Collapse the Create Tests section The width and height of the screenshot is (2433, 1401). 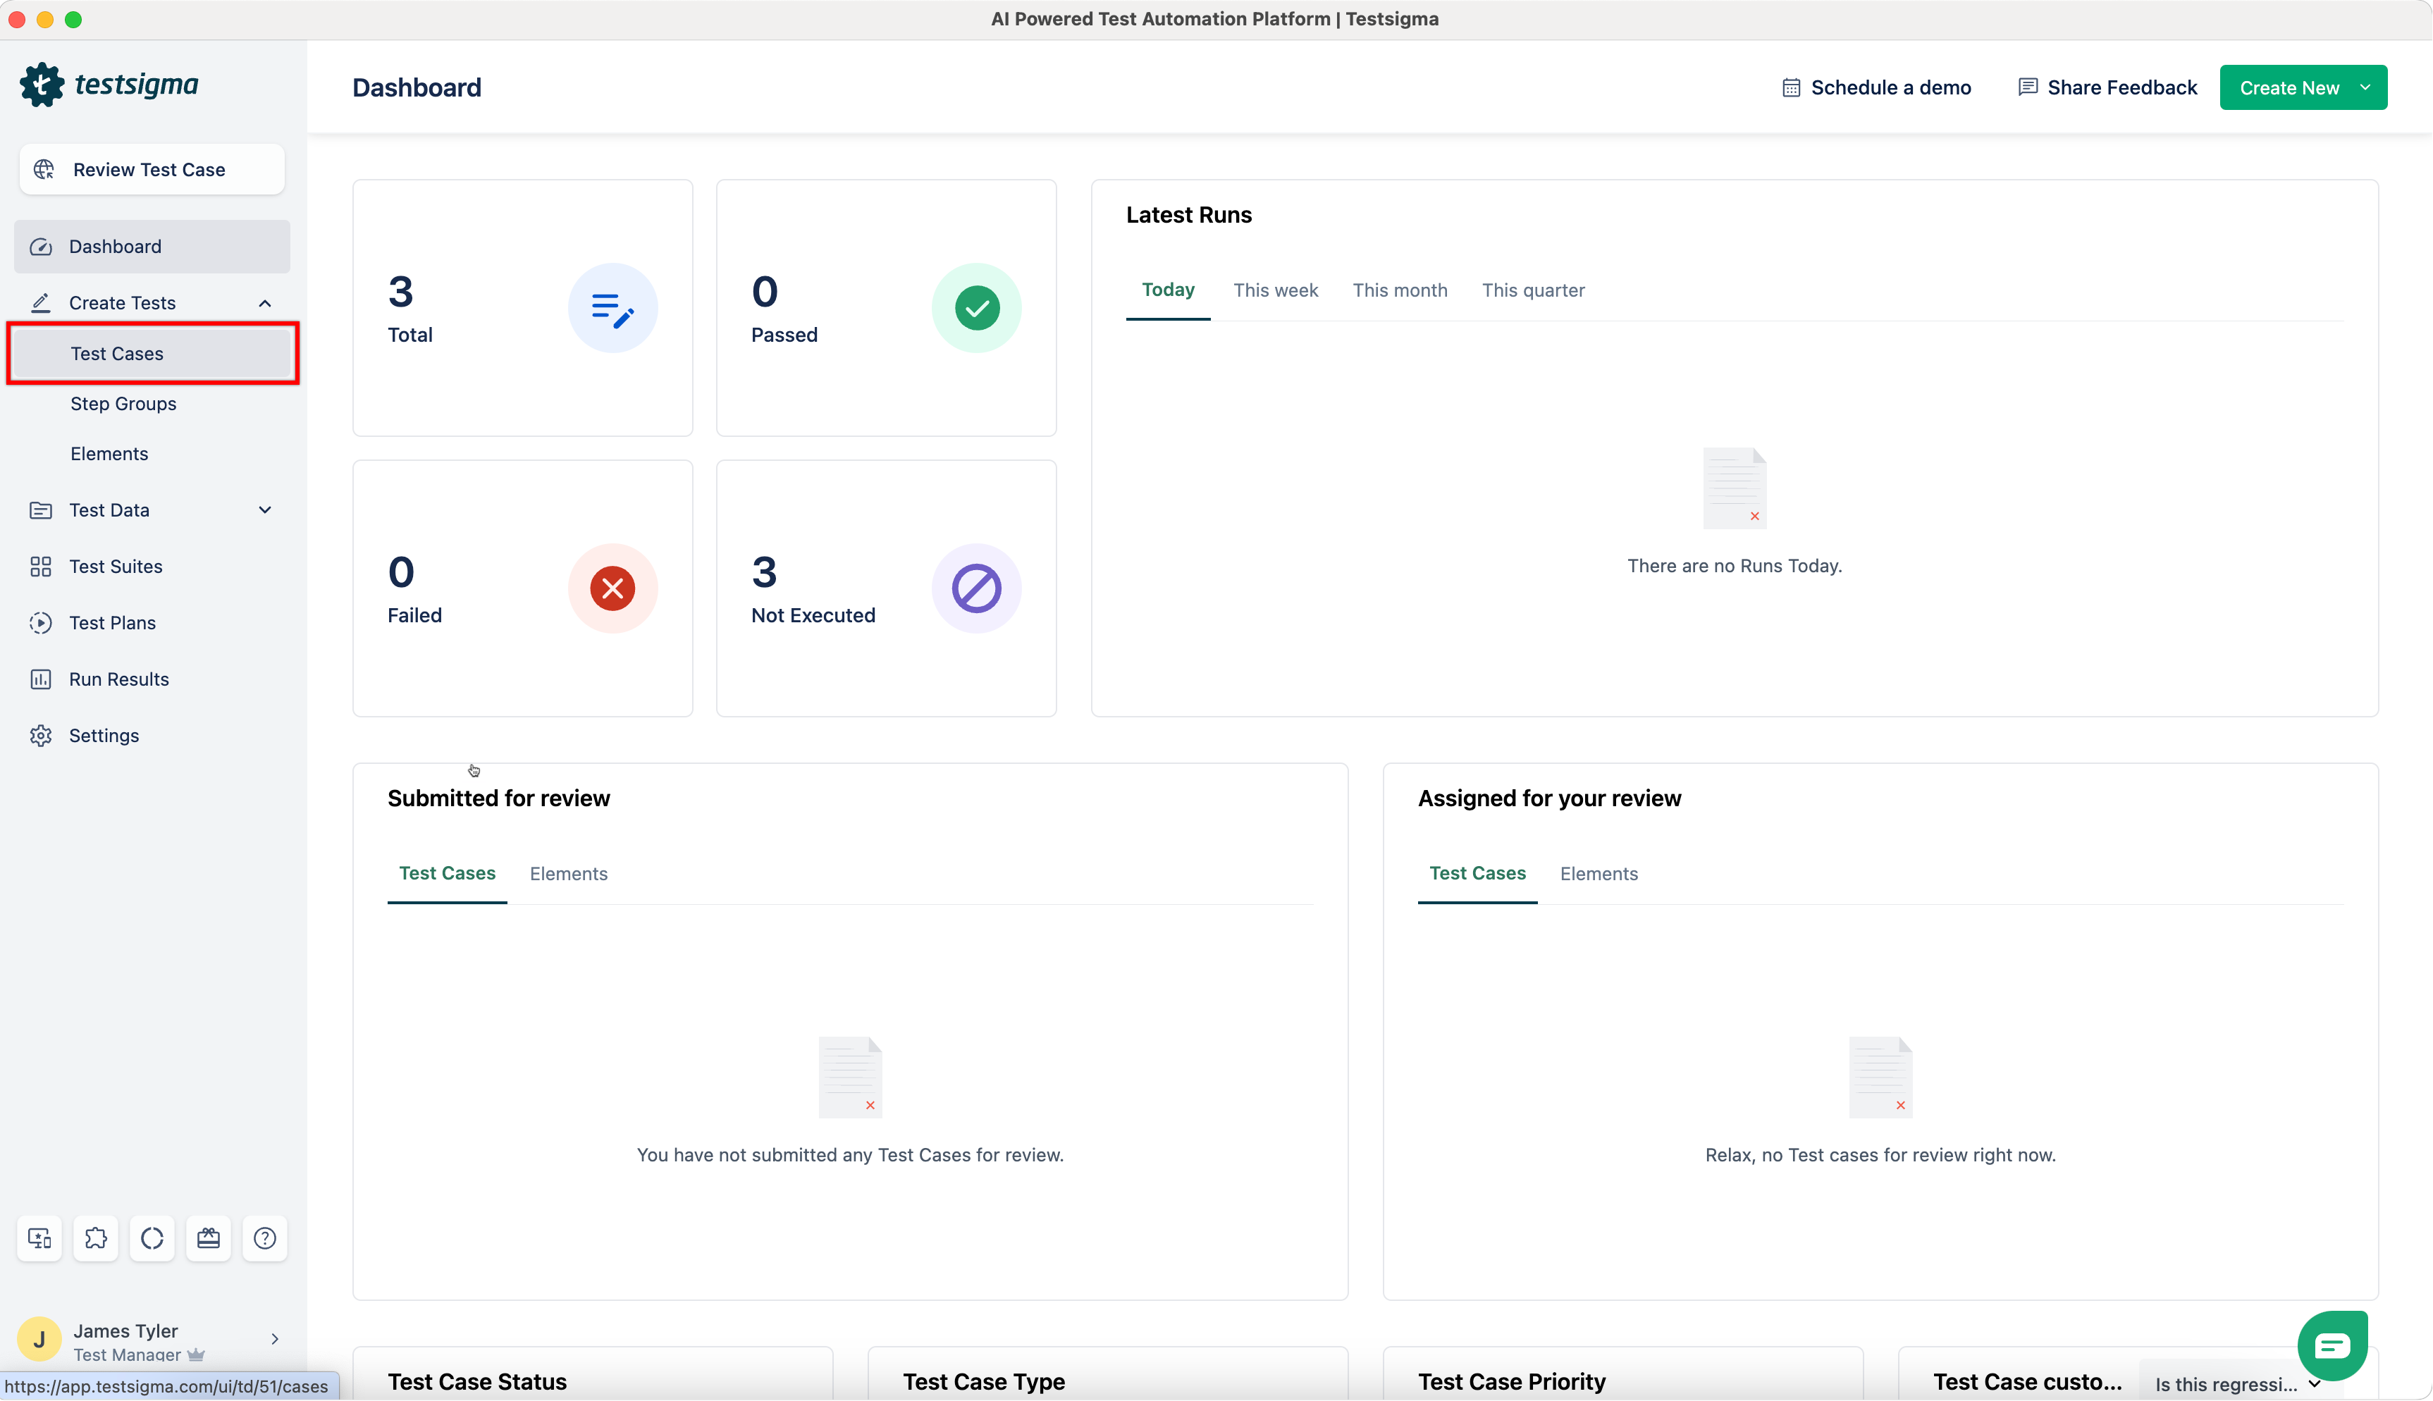(264, 303)
